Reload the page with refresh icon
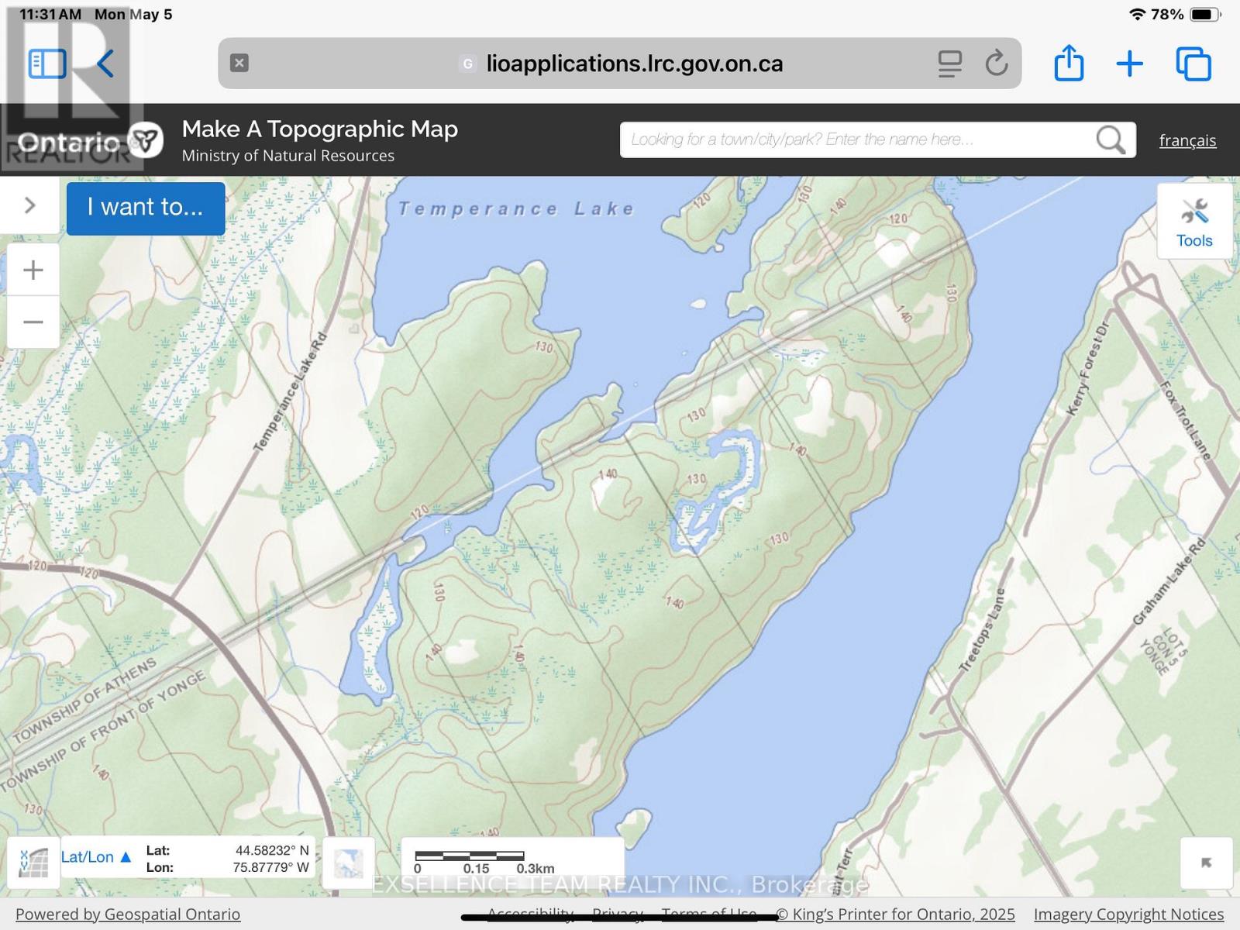The width and height of the screenshot is (1240, 930). point(997,63)
